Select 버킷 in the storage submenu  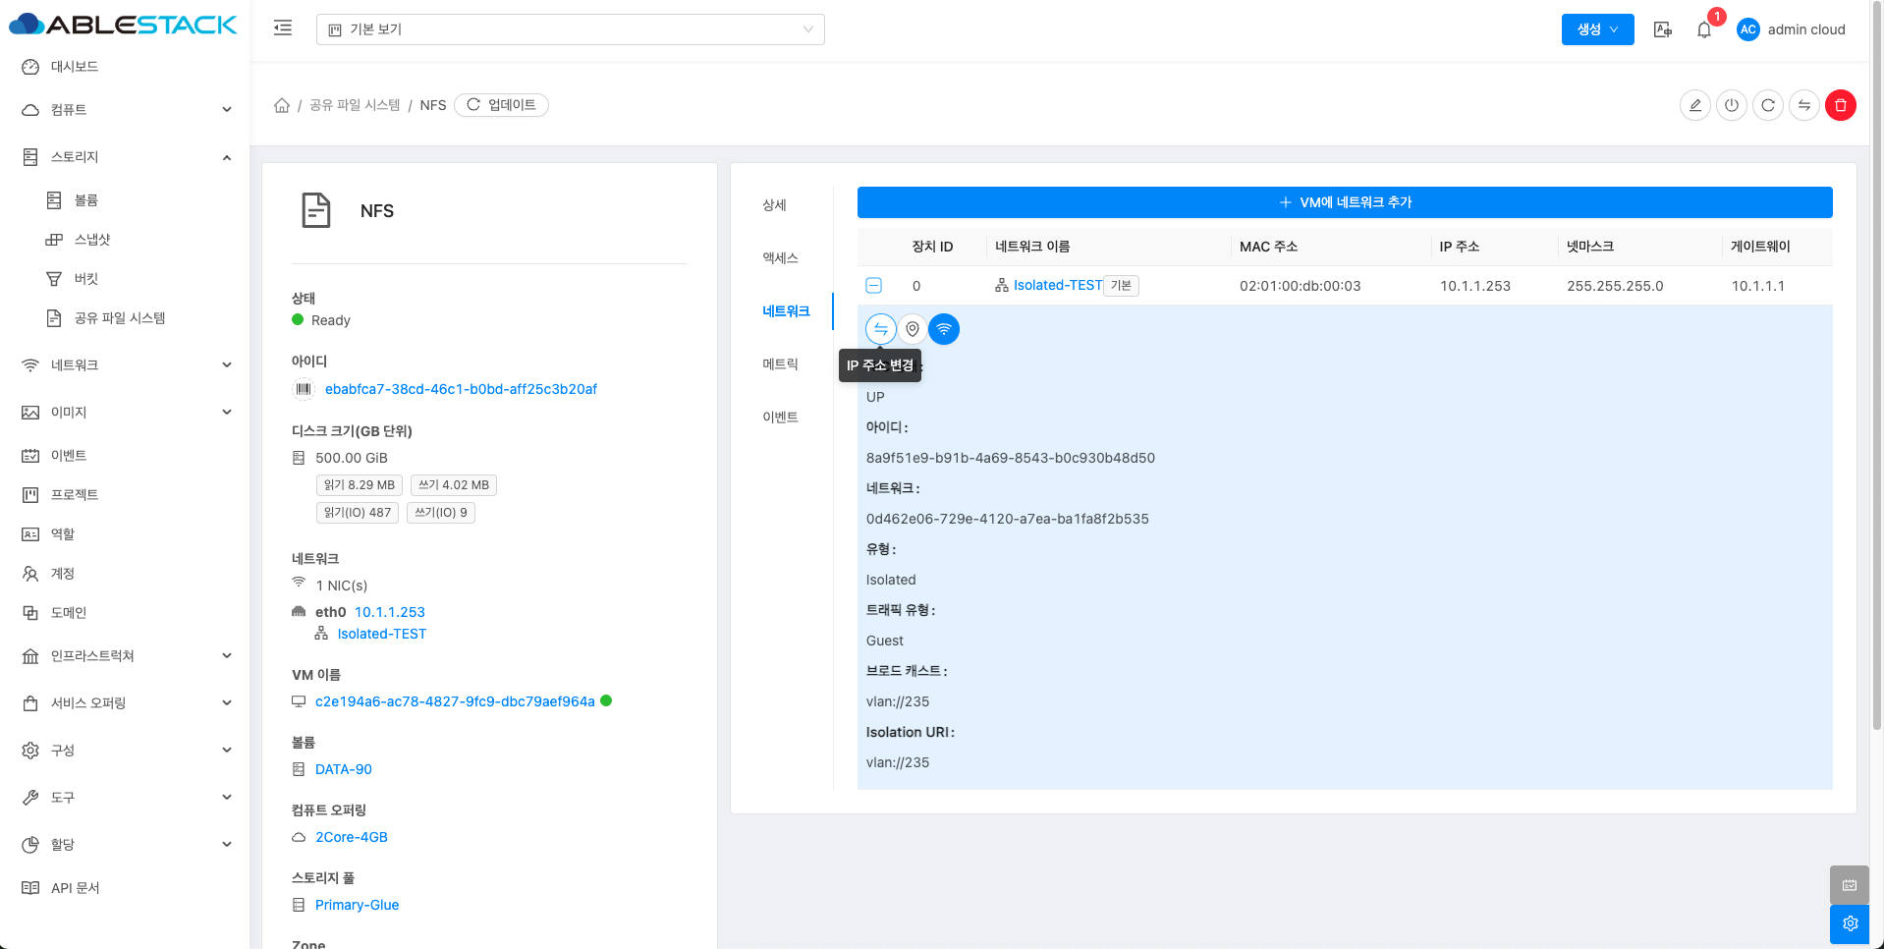pyautogui.click(x=86, y=279)
